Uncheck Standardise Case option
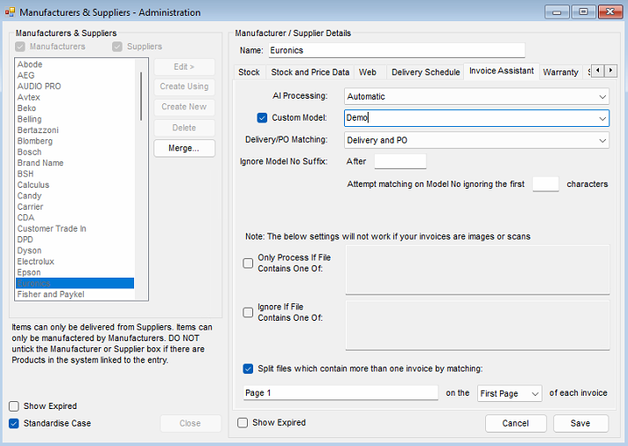Viewport: 628px width, 446px height. pyautogui.click(x=14, y=424)
